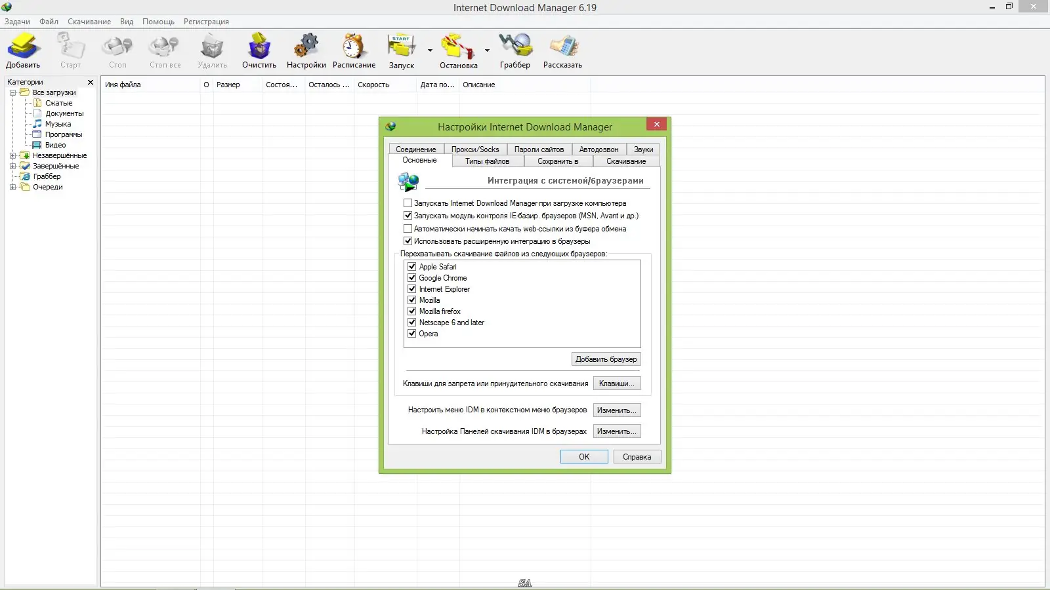This screenshot has height=590, width=1050.
Task: Expand the Незавершённые category in the tree
Action: [x=13, y=155]
